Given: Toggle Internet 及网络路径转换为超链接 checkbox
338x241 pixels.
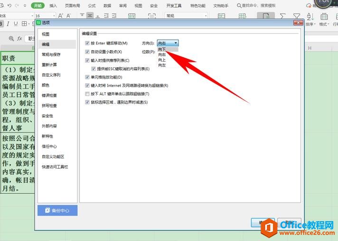Looking at the screenshot, I should [87, 86].
